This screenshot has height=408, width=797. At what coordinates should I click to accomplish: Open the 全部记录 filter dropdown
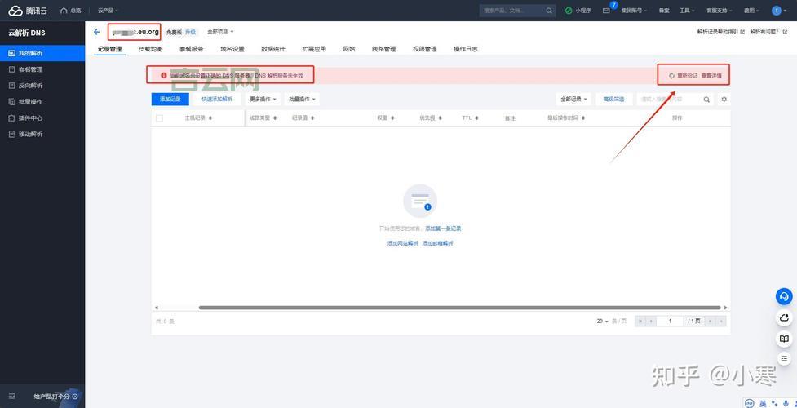574,100
